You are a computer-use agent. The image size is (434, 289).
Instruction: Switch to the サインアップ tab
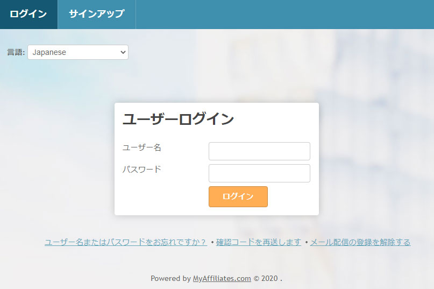97,15
